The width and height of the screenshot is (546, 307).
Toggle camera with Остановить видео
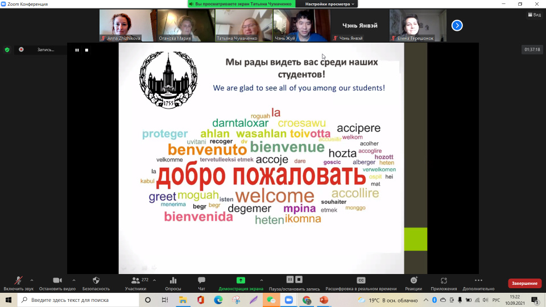[57, 281]
